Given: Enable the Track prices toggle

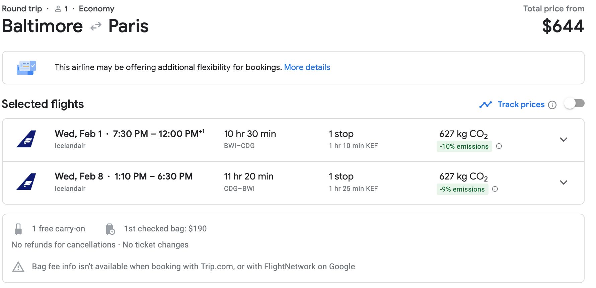Looking at the screenshot, I should (x=574, y=103).
